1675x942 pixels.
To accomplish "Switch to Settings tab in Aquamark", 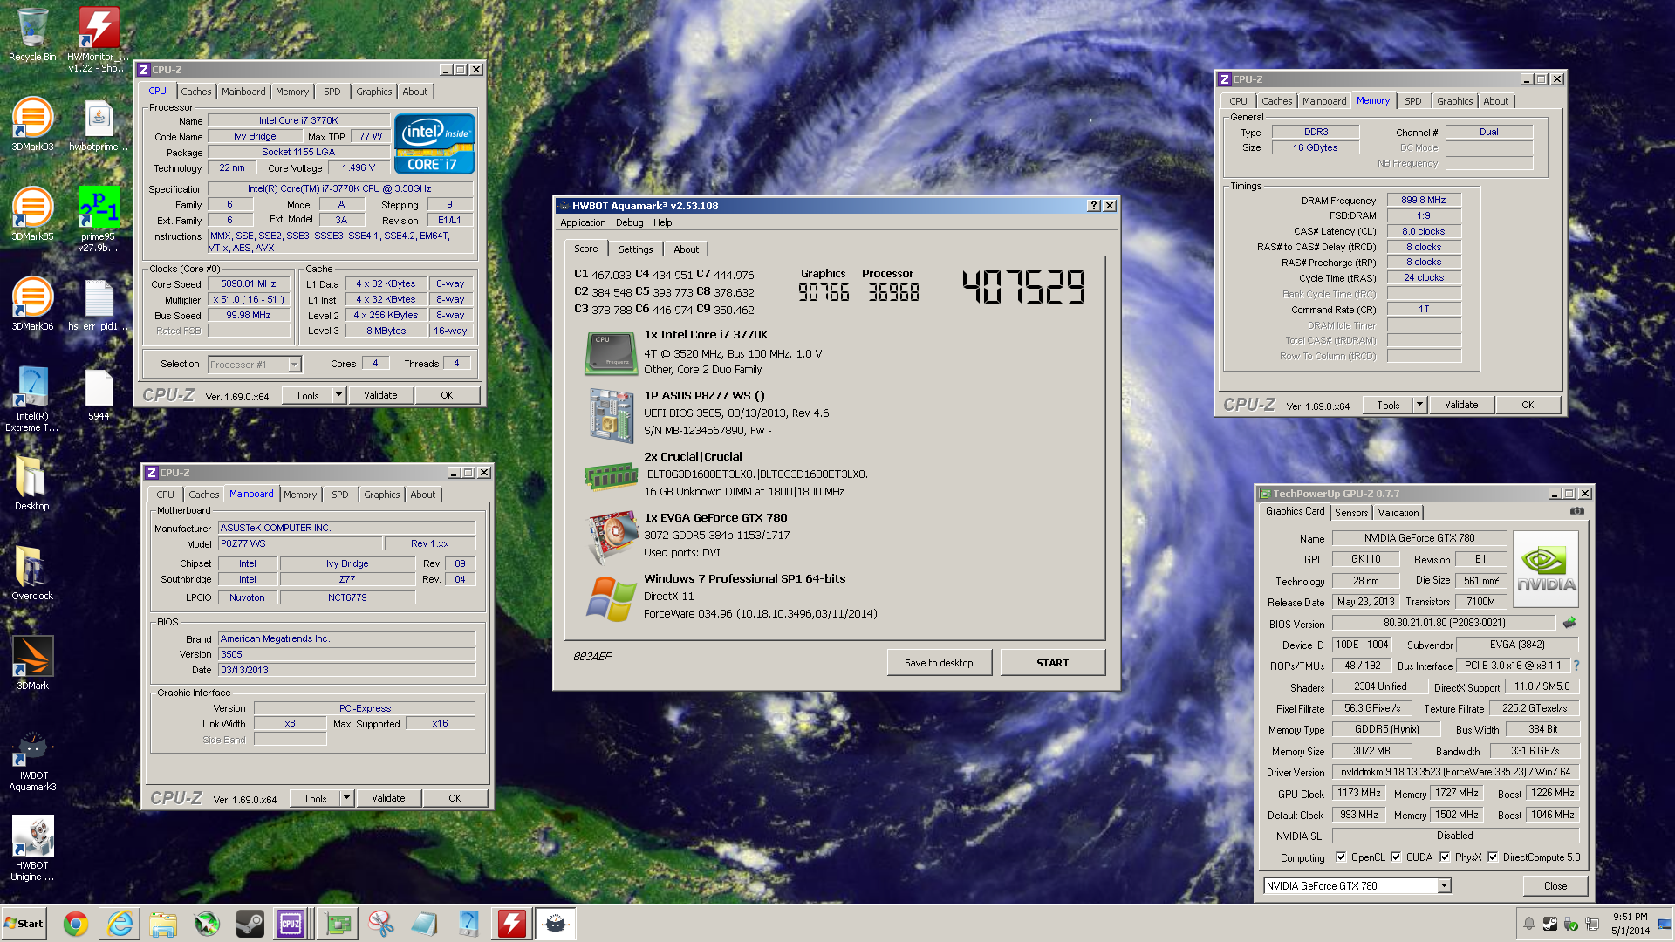I will pos(635,249).
